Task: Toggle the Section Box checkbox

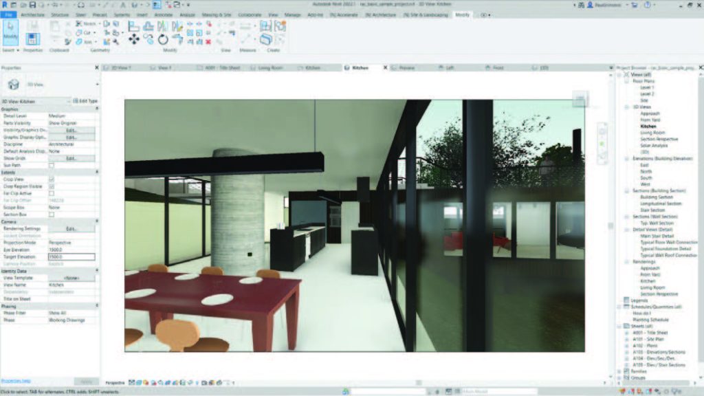Action: pyautogui.click(x=52, y=213)
